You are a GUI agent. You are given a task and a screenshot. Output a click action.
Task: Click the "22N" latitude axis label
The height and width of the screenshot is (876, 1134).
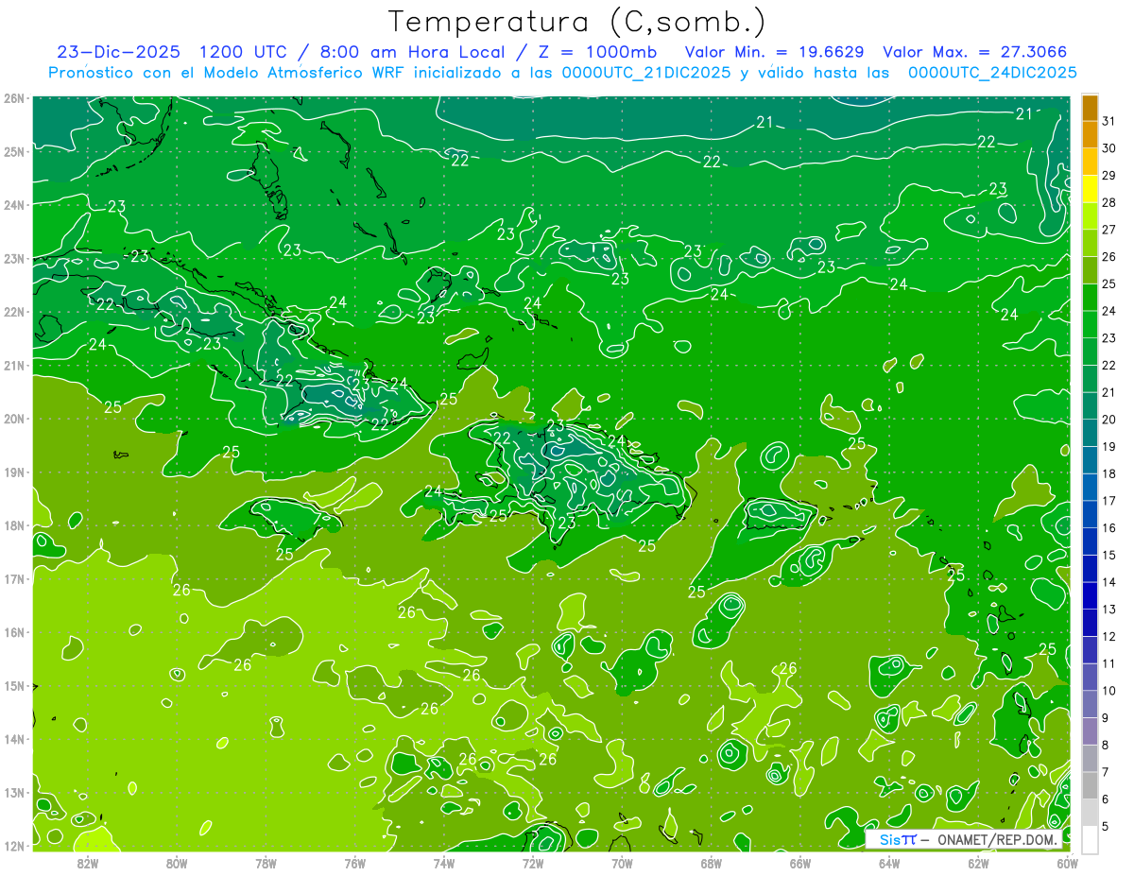pyautogui.click(x=15, y=312)
